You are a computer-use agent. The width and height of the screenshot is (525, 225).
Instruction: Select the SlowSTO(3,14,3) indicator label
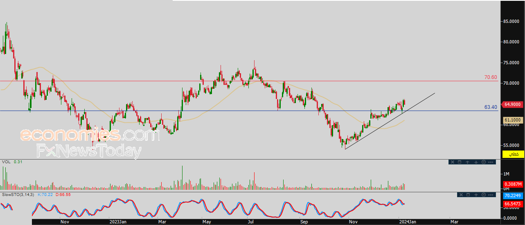click(17, 194)
